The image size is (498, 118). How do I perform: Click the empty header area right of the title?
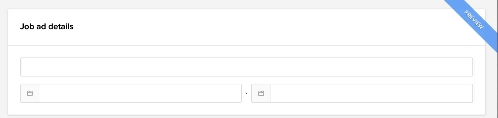coord(253,27)
